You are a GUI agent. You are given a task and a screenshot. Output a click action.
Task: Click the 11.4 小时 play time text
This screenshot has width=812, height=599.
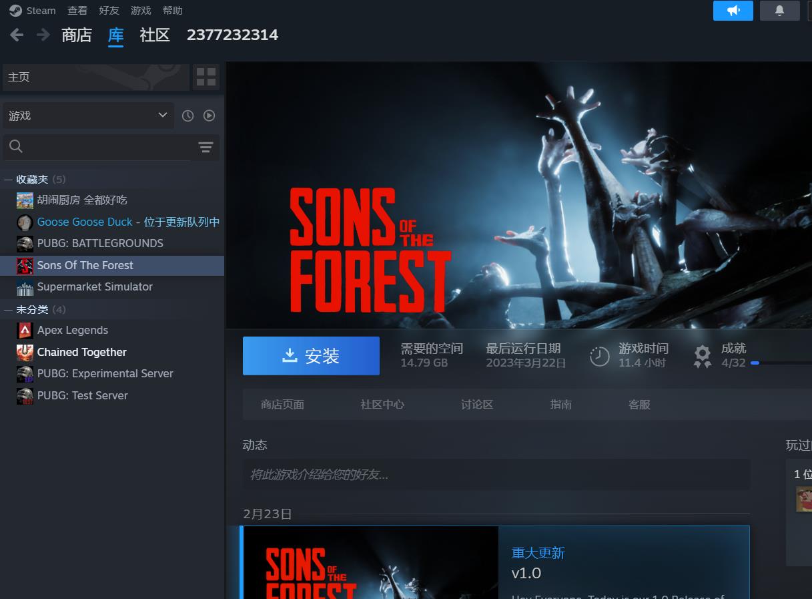(x=642, y=363)
